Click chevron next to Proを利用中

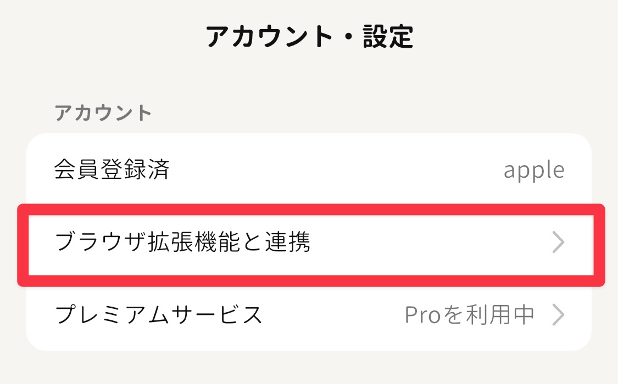[x=558, y=315]
